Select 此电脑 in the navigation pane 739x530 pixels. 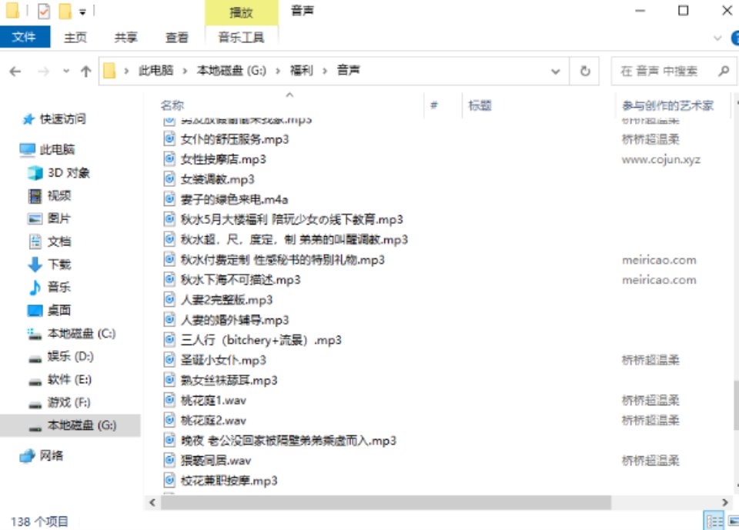(x=57, y=150)
